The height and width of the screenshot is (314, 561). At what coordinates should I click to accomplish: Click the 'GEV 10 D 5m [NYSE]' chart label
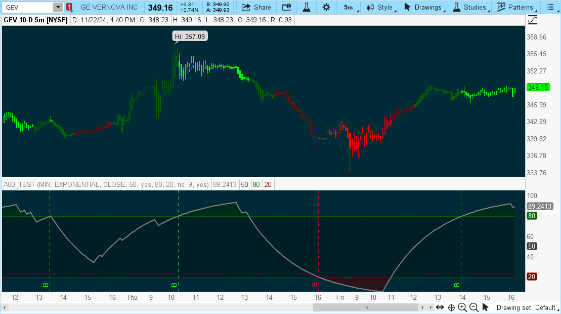[x=35, y=20]
